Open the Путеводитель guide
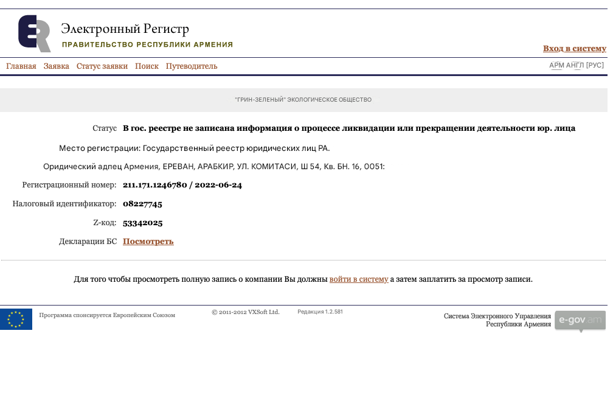Screen dimensions: 613x409 192,66
